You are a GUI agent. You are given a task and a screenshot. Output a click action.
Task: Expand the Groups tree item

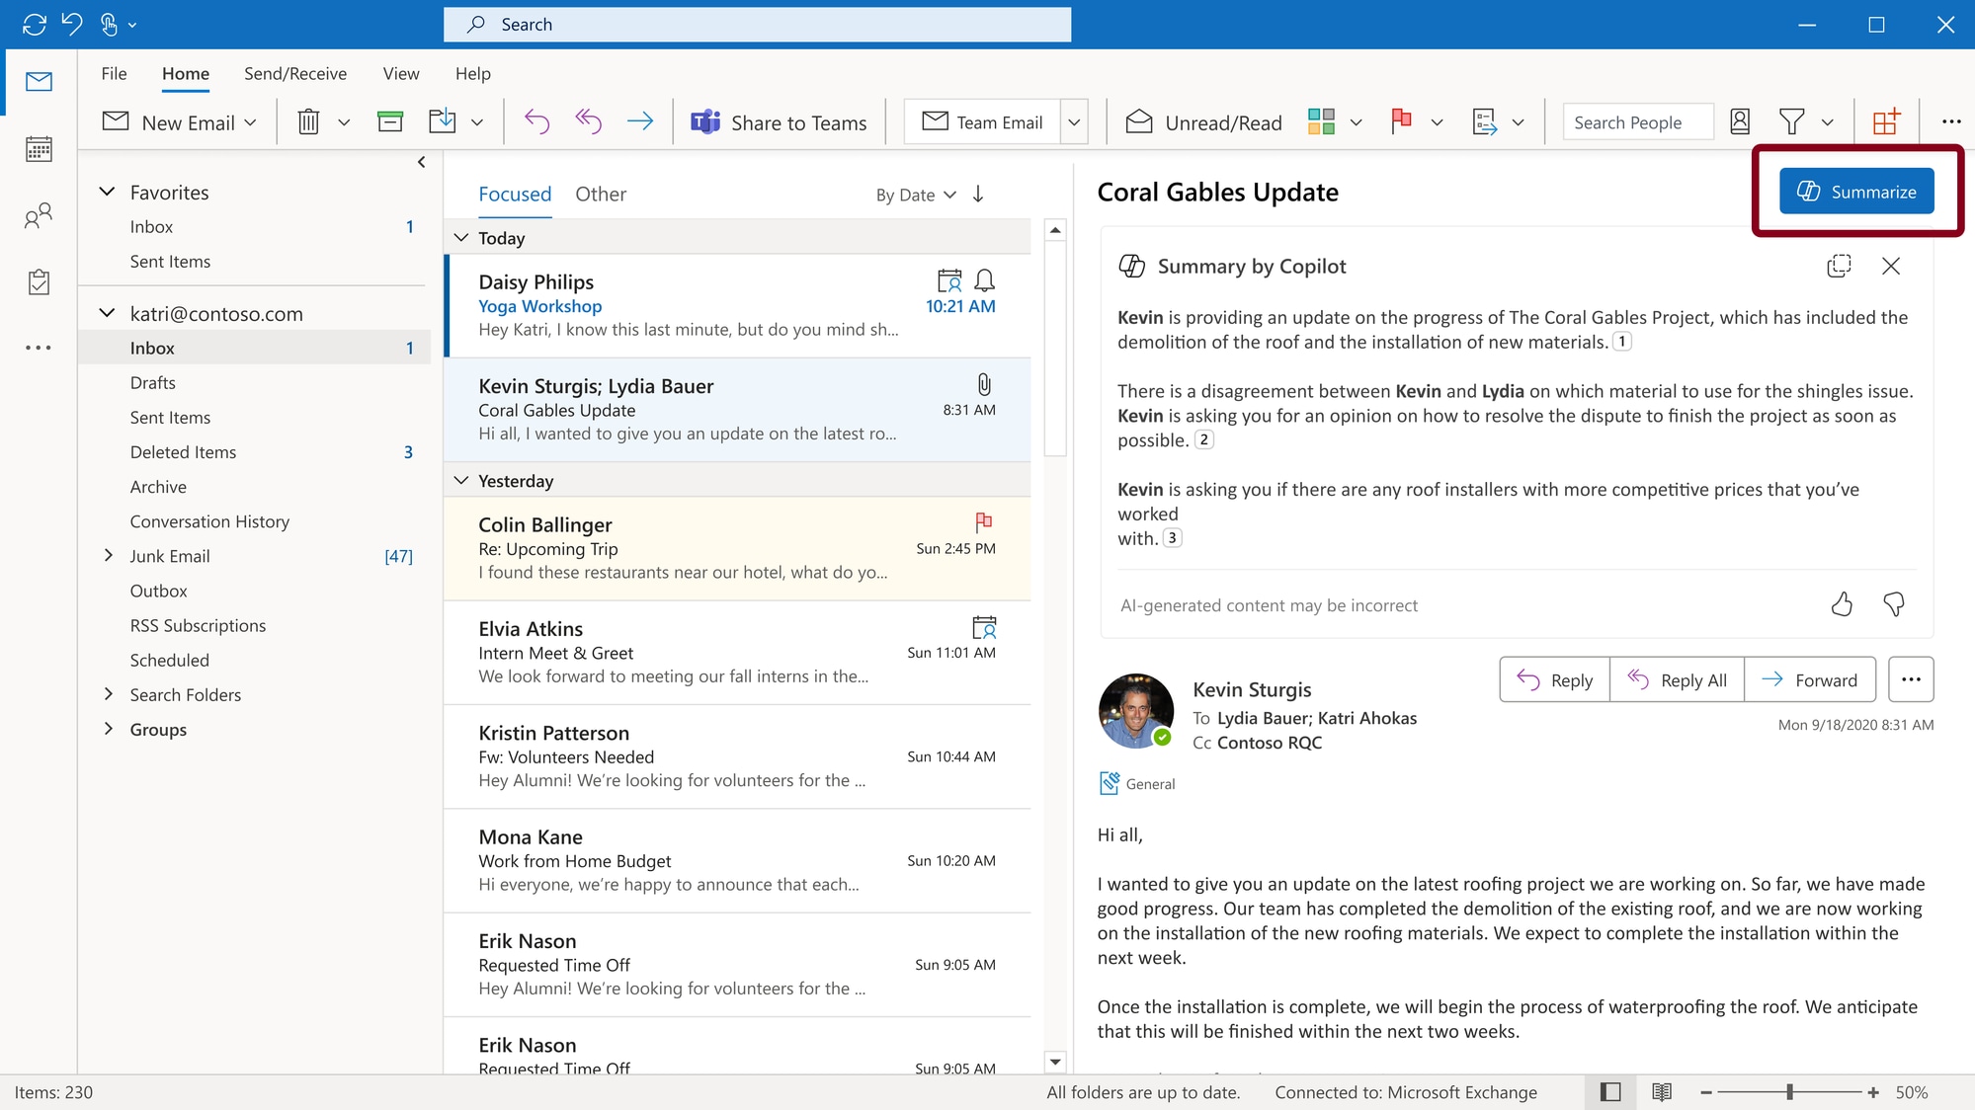click(x=109, y=729)
